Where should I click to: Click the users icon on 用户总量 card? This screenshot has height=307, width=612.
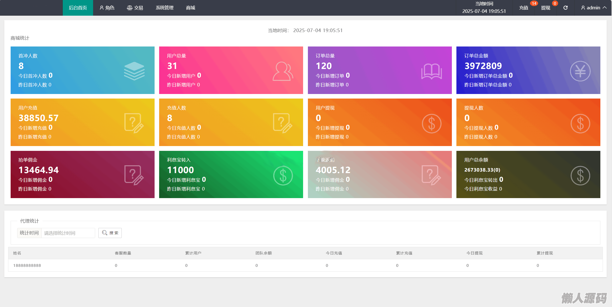283,71
